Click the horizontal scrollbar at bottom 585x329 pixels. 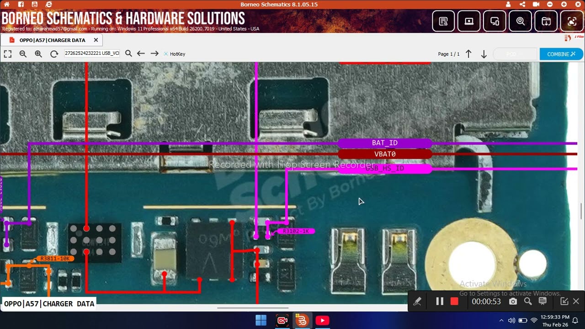tap(252, 308)
